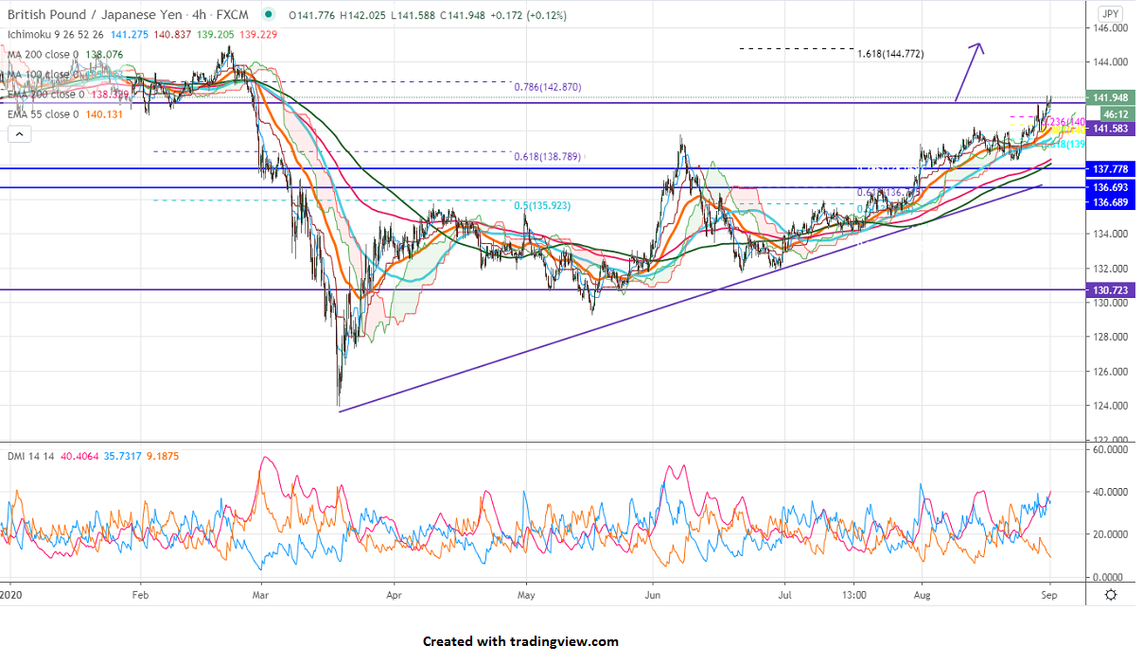The height and width of the screenshot is (663, 1143).
Task: Open chart settings gear at bottom right
Action: (x=1110, y=595)
